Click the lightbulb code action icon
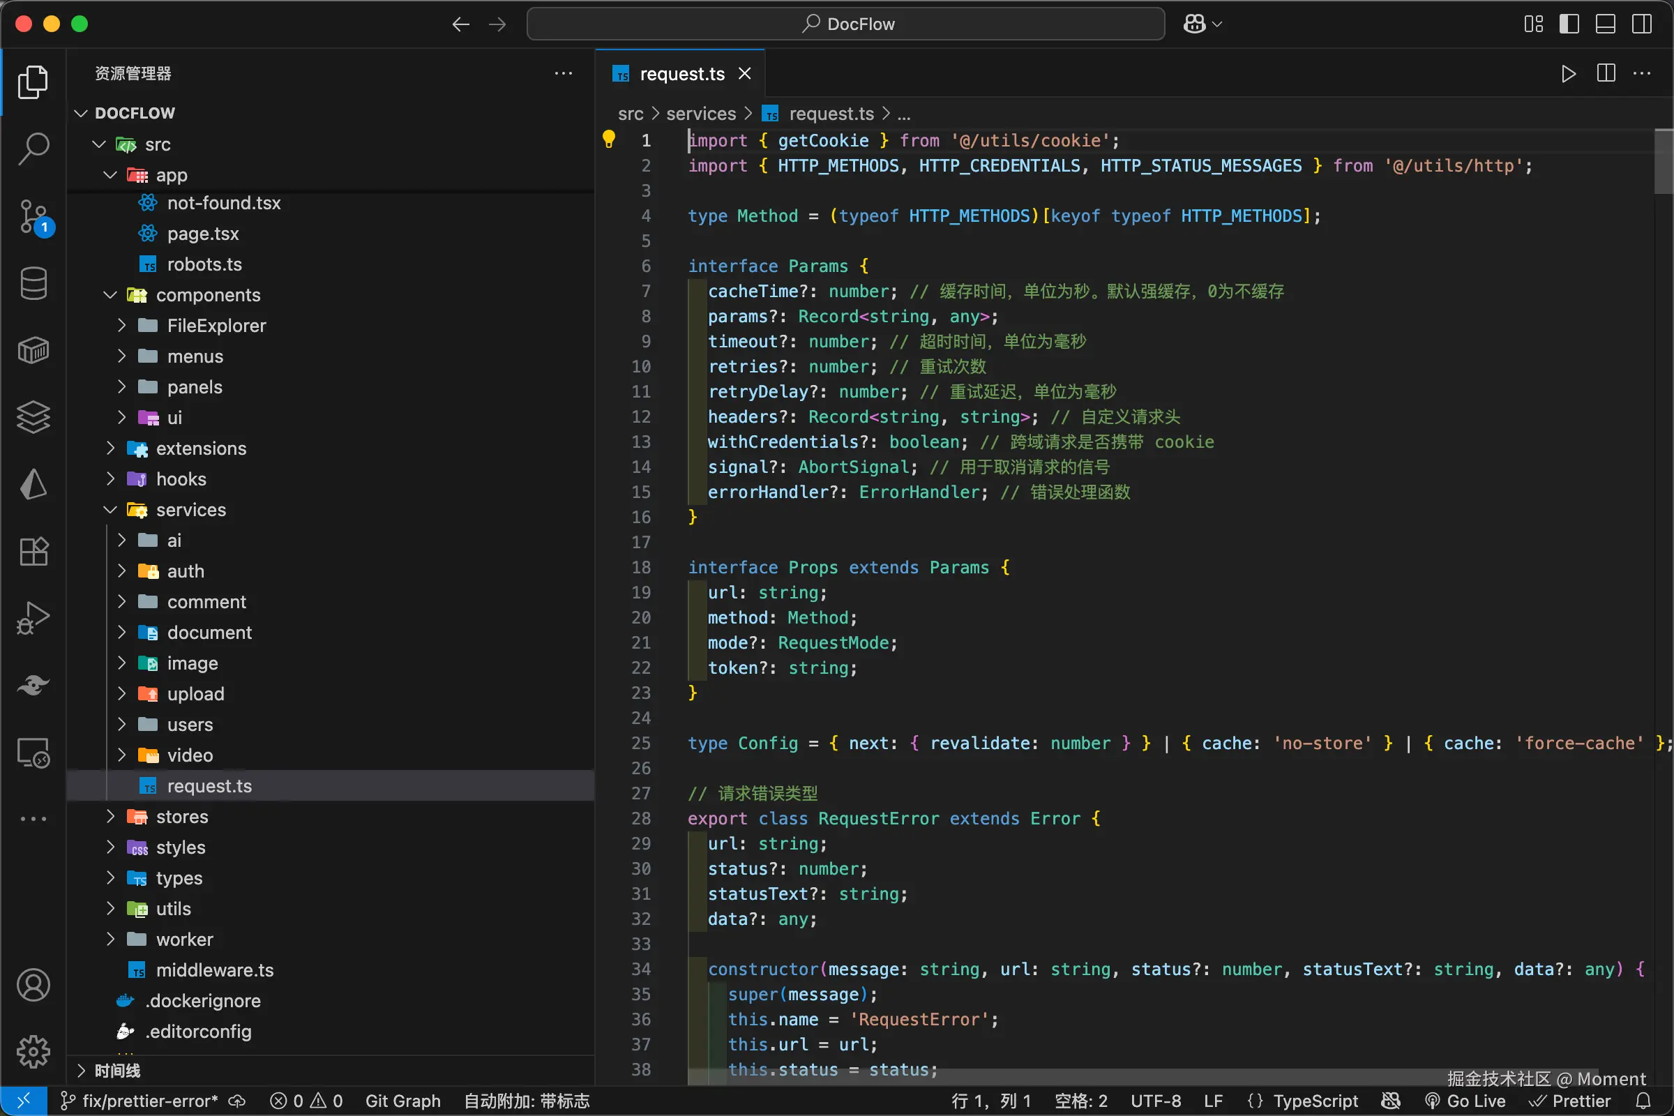 608,139
